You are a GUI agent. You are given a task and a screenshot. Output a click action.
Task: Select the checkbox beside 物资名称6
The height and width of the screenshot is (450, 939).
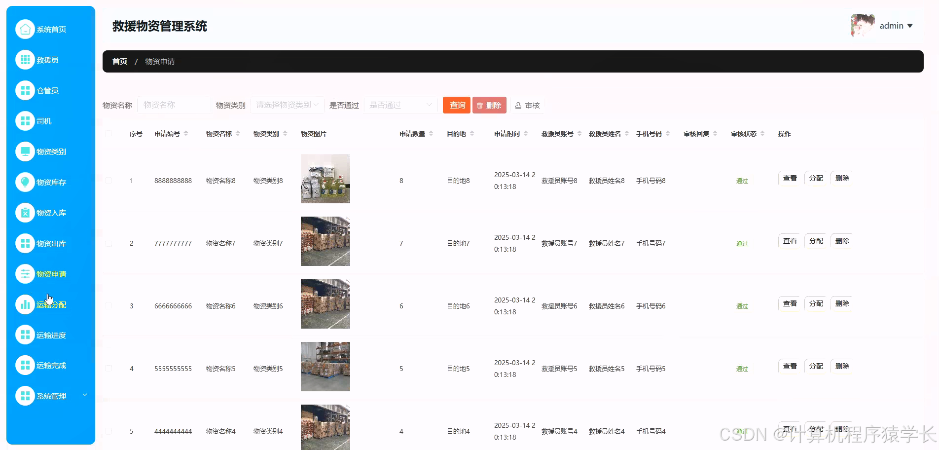108,305
